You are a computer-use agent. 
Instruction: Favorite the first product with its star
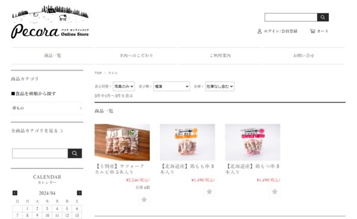(144, 199)
